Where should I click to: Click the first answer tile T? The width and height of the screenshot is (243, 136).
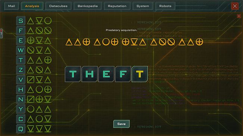pos(73,74)
